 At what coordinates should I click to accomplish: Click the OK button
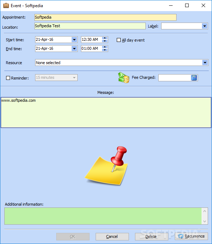[x=73, y=236]
